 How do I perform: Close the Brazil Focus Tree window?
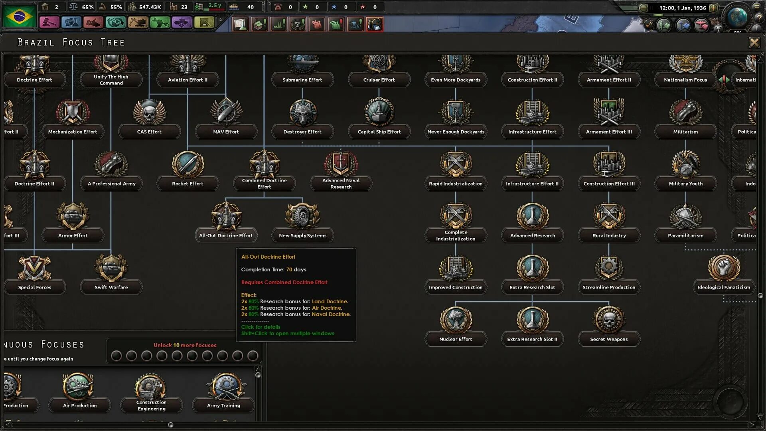tap(754, 42)
